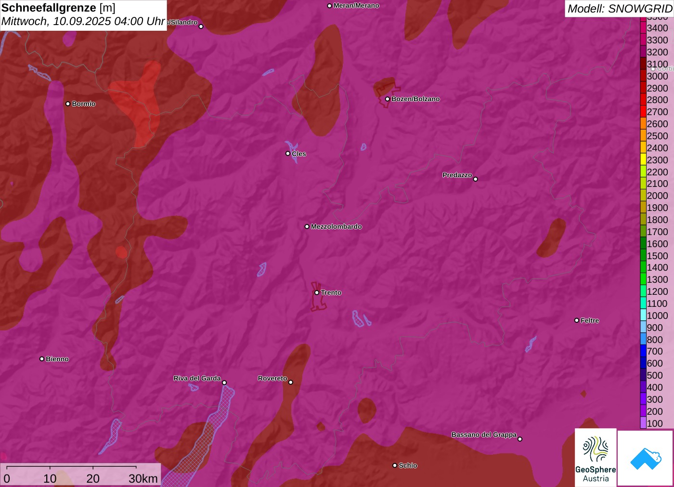Click the 10 scale bar tick label
Image resolution: width=674 pixels, height=487 pixels.
(50, 478)
